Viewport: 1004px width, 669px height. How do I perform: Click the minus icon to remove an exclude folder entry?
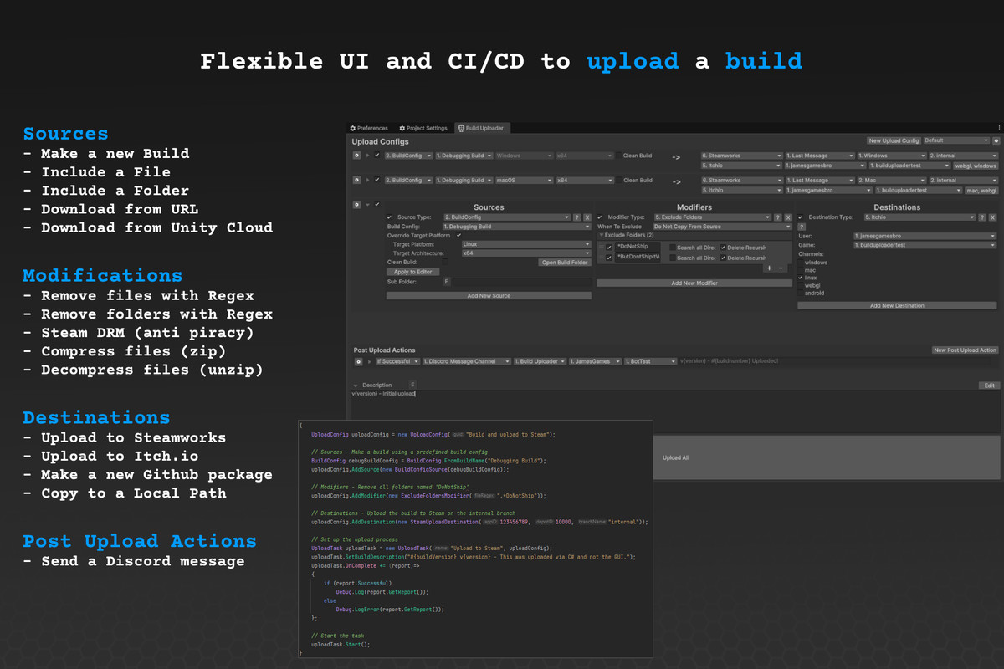[781, 268]
